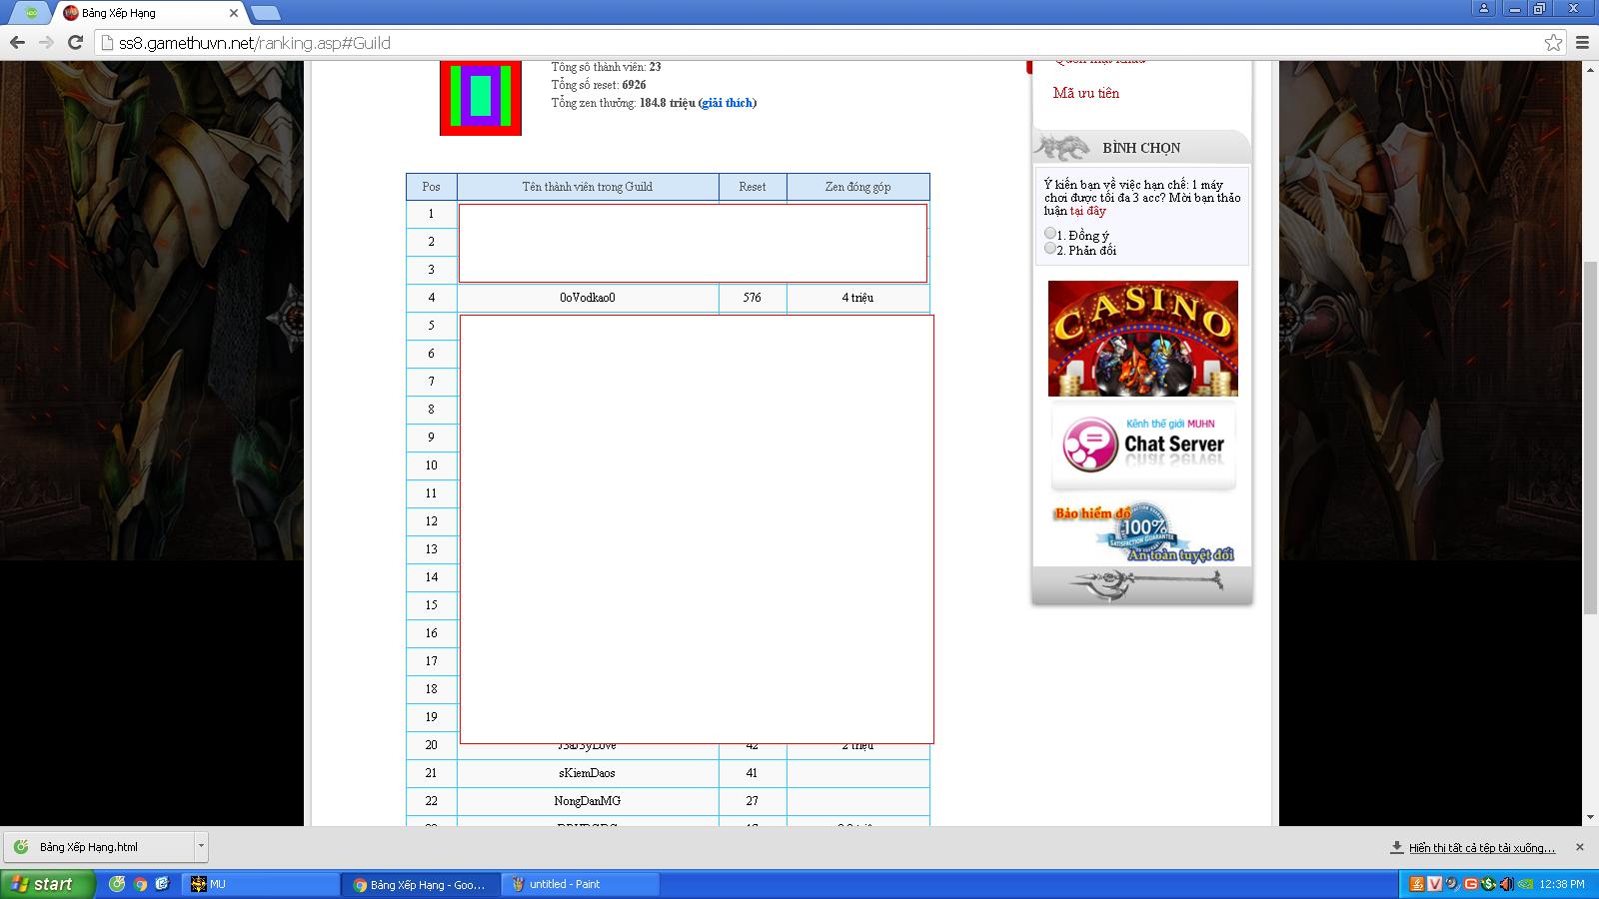The width and height of the screenshot is (1599, 899).
Task: Close the downloads bar
Action: pos(1579,847)
